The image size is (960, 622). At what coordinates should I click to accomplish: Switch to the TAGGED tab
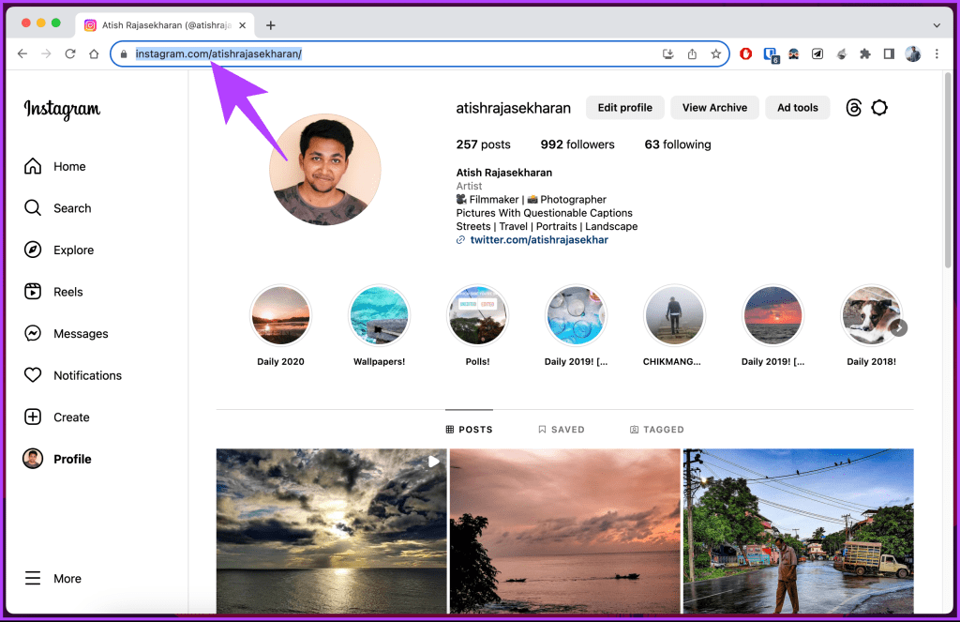[x=657, y=429]
